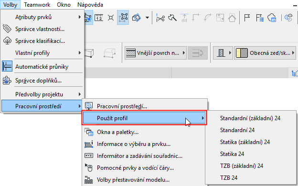
Task: Open Obecná zeď building material dropdown
Action: [x=265, y=53]
